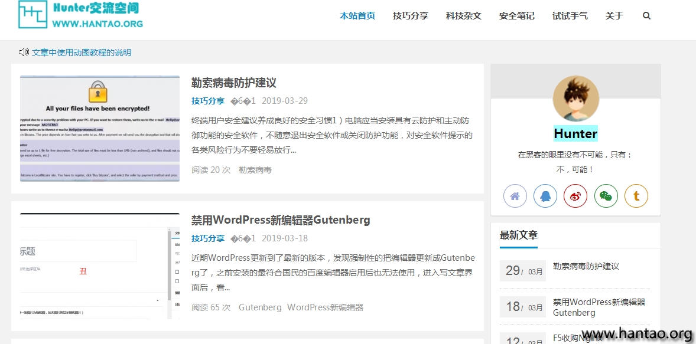The width and height of the screenshot is (696, 344).
Task: Open the 安全笔记 navigation item
Action: point(516,16)
